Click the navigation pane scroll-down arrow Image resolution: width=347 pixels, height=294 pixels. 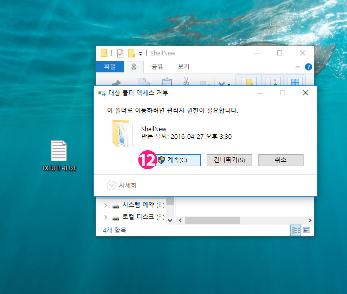(x=170, y=220)
